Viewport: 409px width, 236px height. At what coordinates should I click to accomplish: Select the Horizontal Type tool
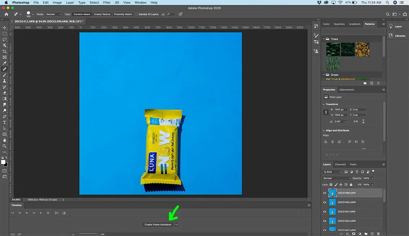tap(5, 122)
